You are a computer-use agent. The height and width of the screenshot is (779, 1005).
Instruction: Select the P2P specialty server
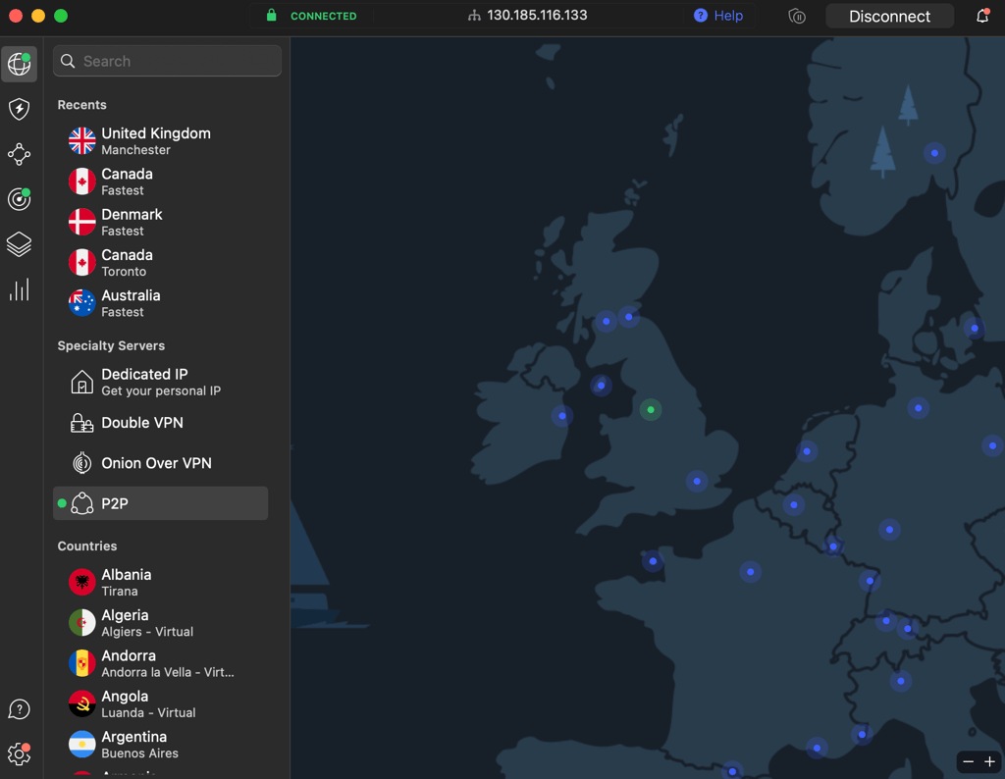click(160, 503)
